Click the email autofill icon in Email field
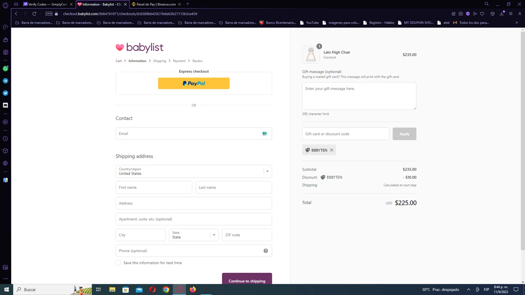Screen dimensions: 525x295 [x=265, y=134]
